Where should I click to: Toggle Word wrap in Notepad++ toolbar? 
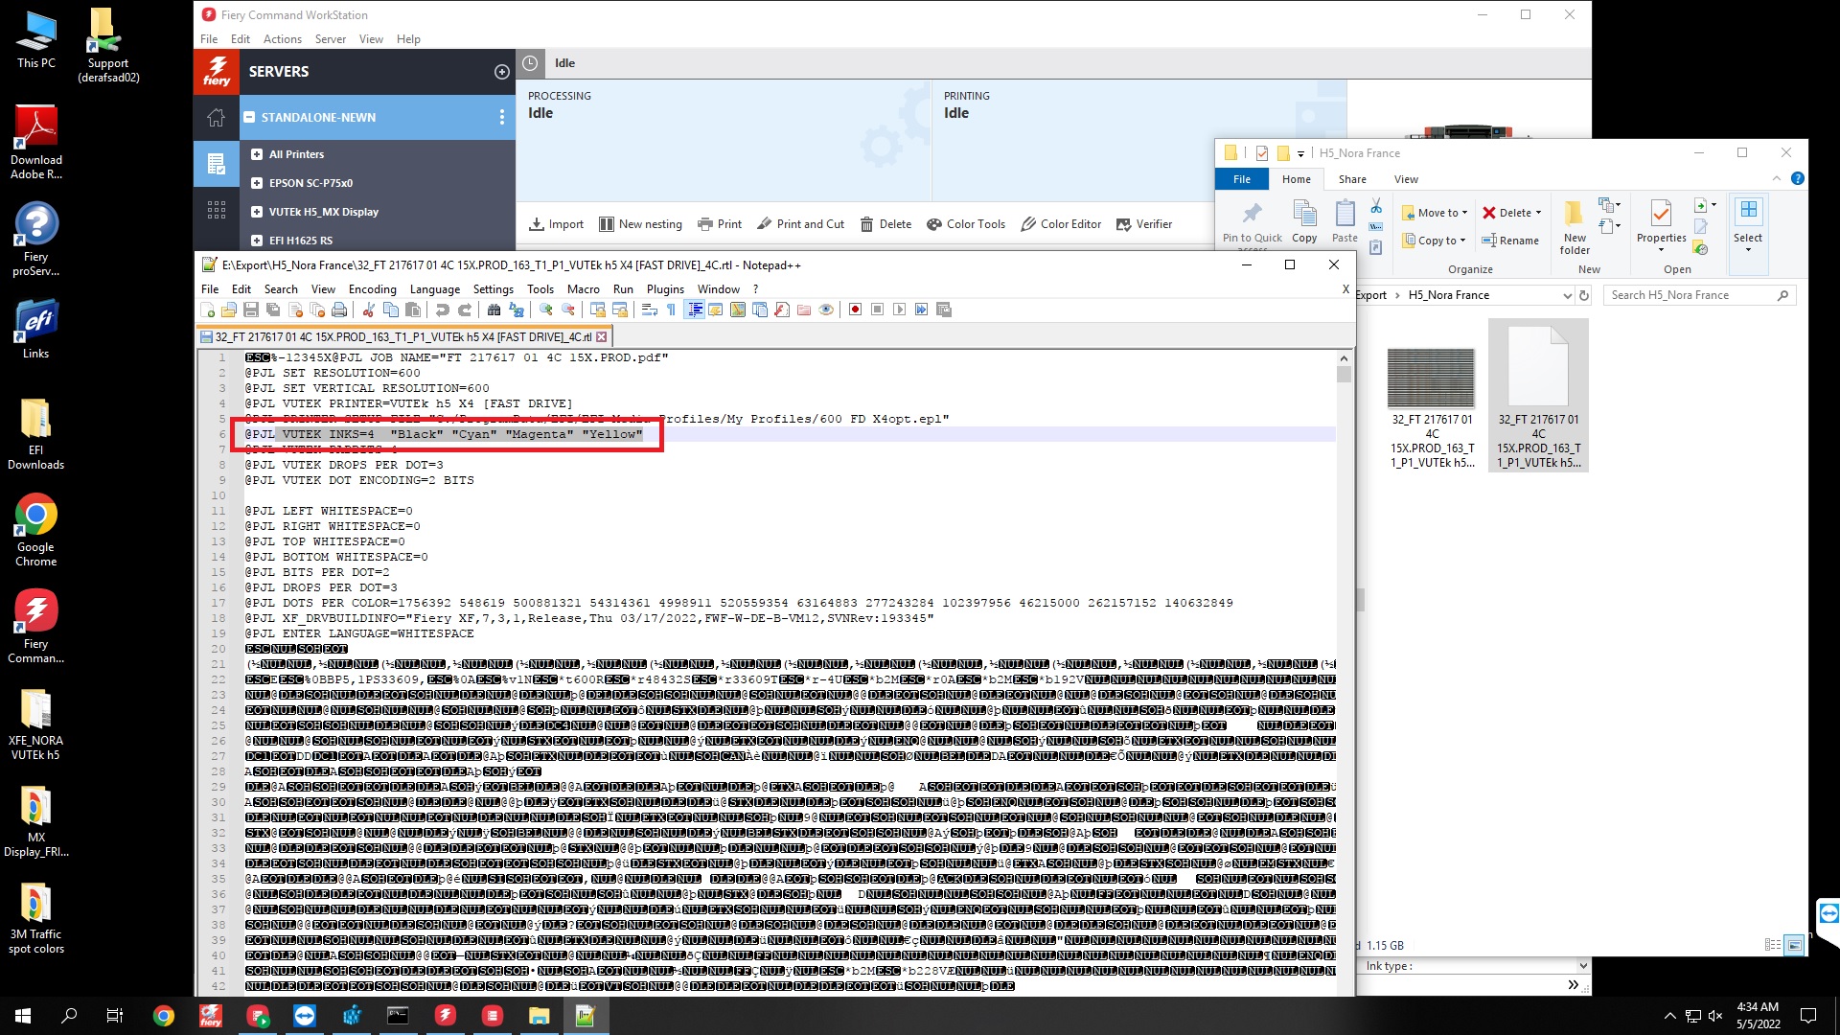coord(649,310)
